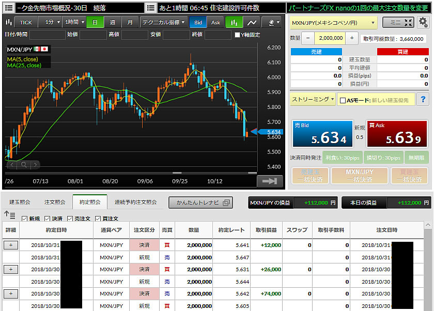This screenshot has height=311, width=434.
Task: Click 買建玉一括決済 button
Action: point(409,176)
